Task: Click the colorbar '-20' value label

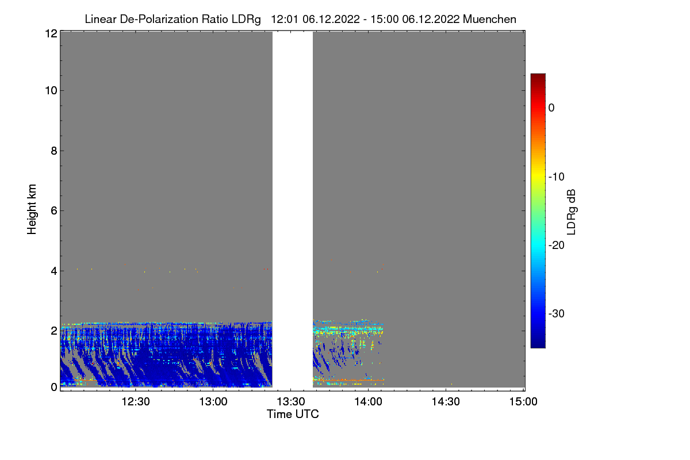Action: (558, 245)
